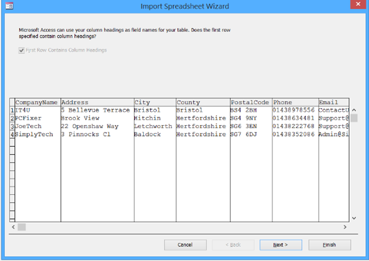Click row number 3 selector

(x=12, y=127)
